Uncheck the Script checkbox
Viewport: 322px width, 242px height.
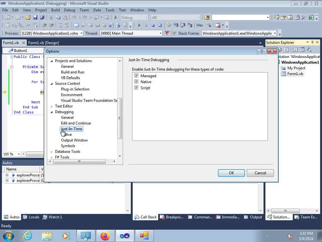[136, 88]
